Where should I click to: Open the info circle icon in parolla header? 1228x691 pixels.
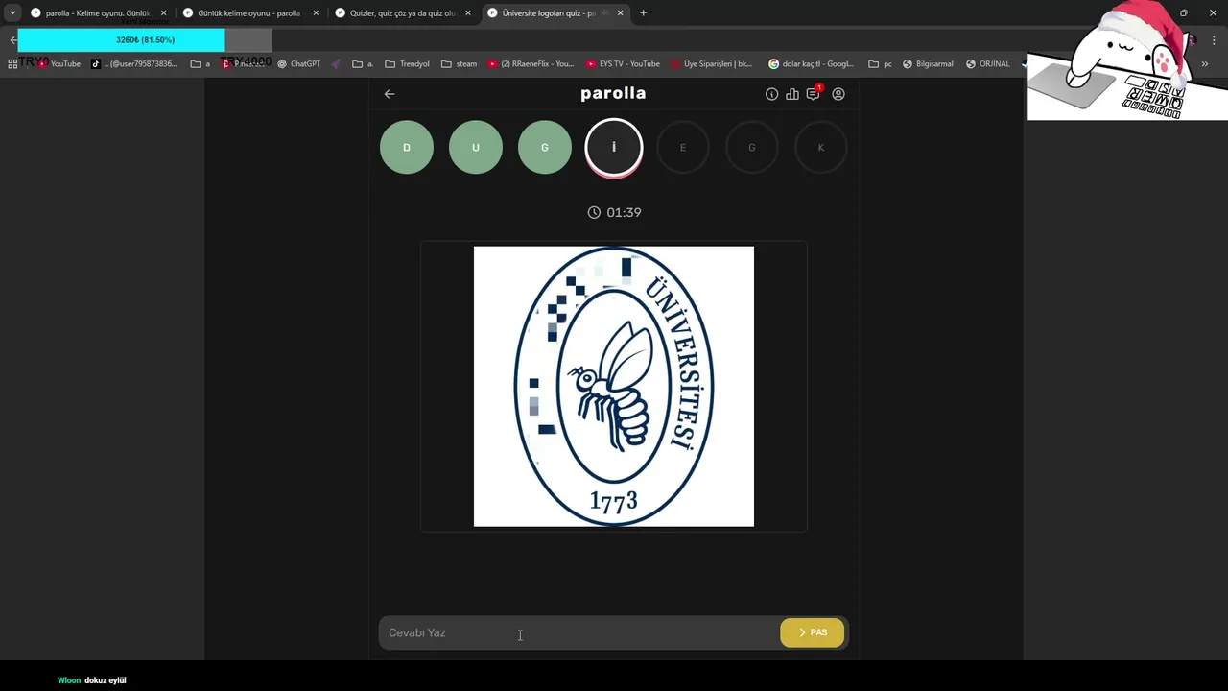[771, 94]
